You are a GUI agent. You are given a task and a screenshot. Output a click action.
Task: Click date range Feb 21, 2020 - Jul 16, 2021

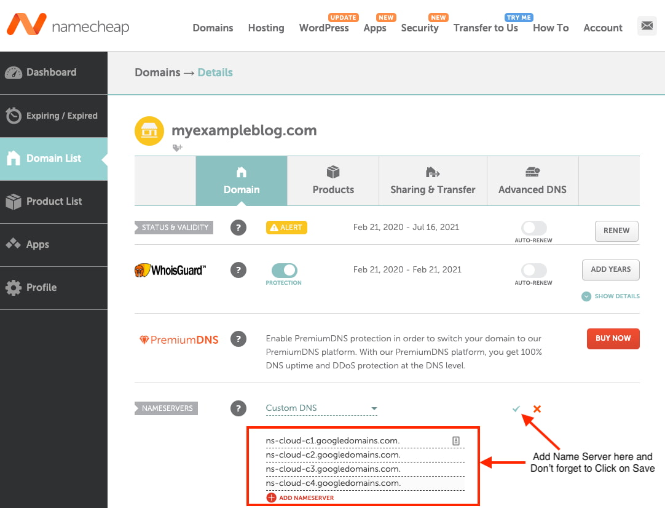[406, 227]
